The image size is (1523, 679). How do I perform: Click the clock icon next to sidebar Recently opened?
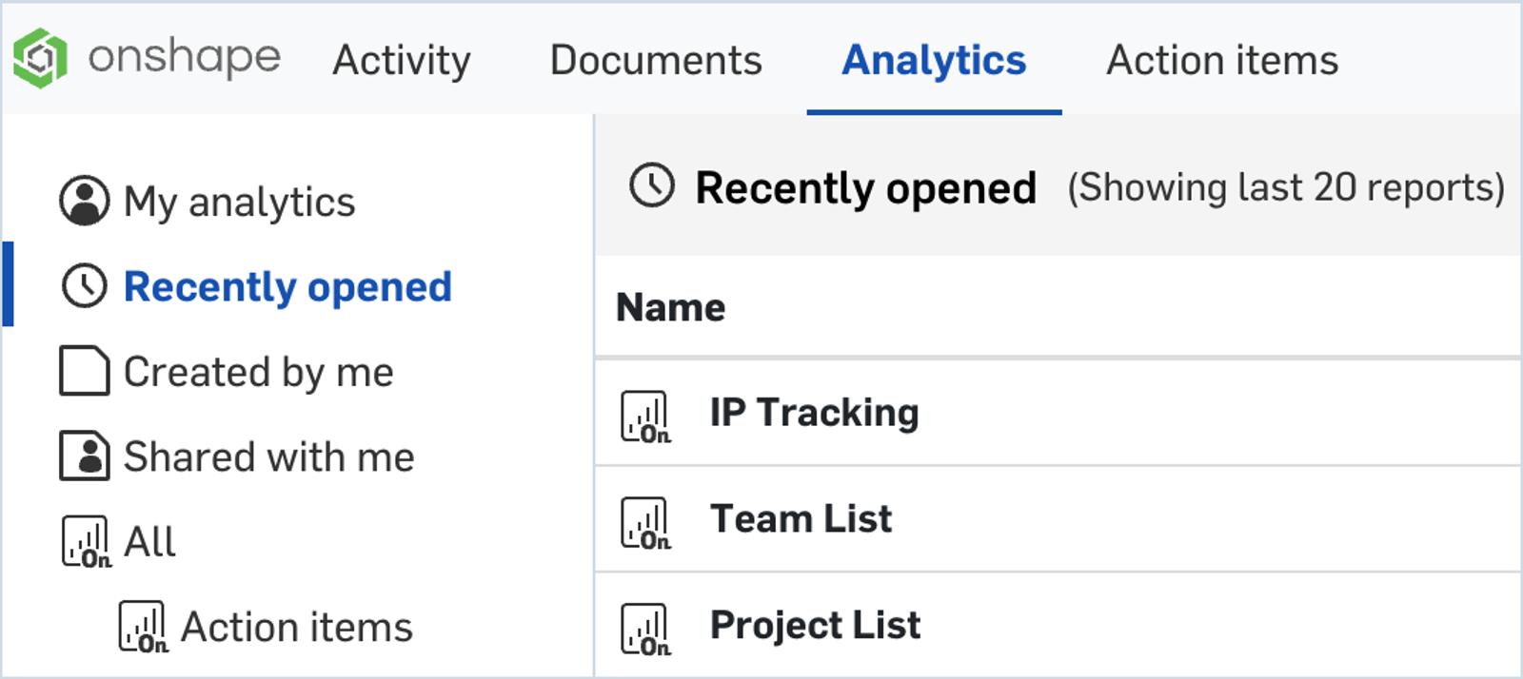point(84,286)
